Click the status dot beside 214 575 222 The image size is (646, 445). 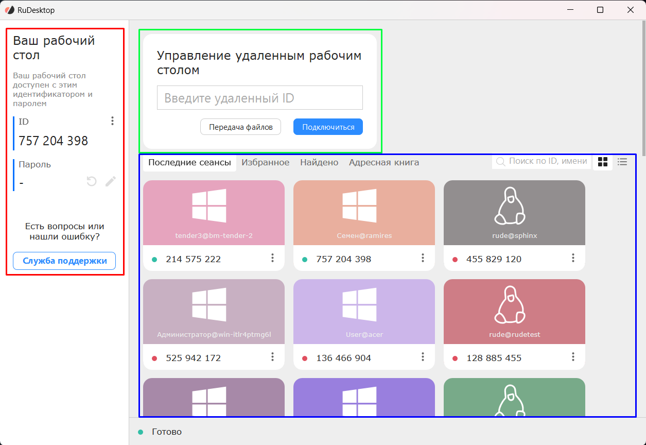coord(154,260)
